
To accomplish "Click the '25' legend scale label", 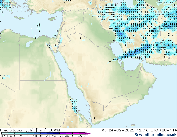I will pos(54,136).
